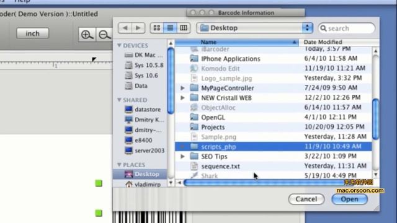
Task: Expand SEO Tips folder
Action: (x=182, y=157)
